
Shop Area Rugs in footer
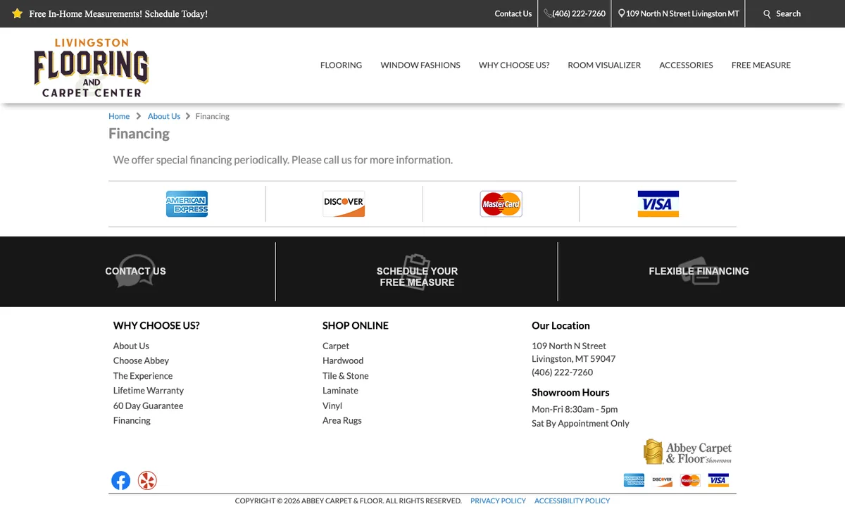pos(342,420)
